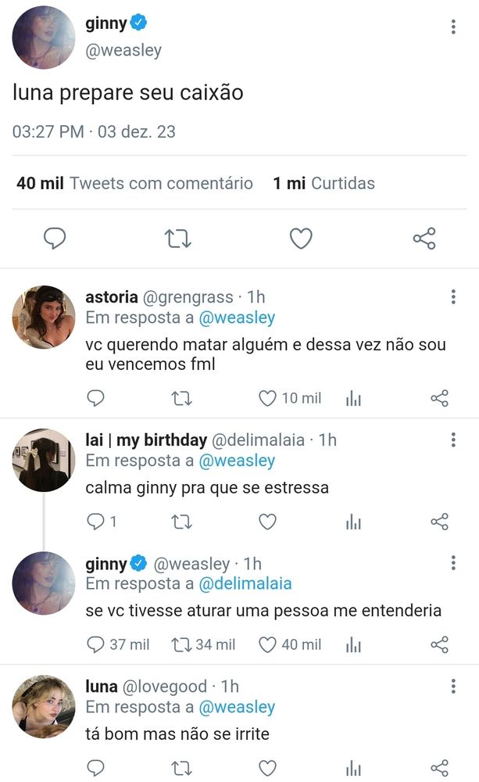
Task: Retweet the main 'luna prepare seu caixão' tweet
Action: (178, 239)
